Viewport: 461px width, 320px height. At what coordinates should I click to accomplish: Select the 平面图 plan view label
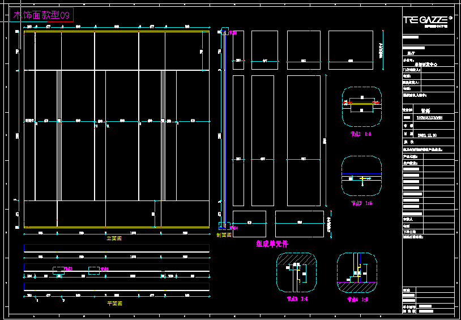pos(114,303)
